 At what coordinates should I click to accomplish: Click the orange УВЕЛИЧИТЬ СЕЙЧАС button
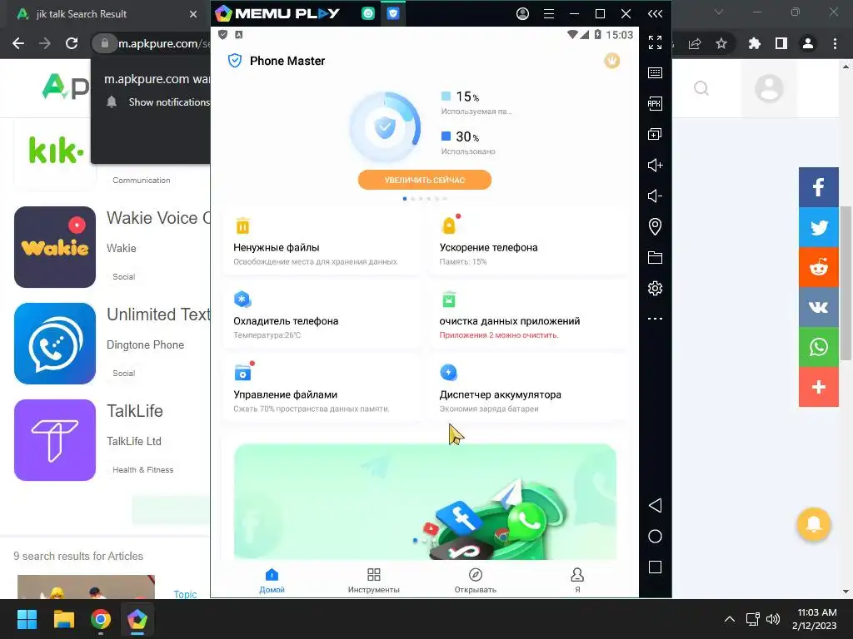tap(425, 180)
